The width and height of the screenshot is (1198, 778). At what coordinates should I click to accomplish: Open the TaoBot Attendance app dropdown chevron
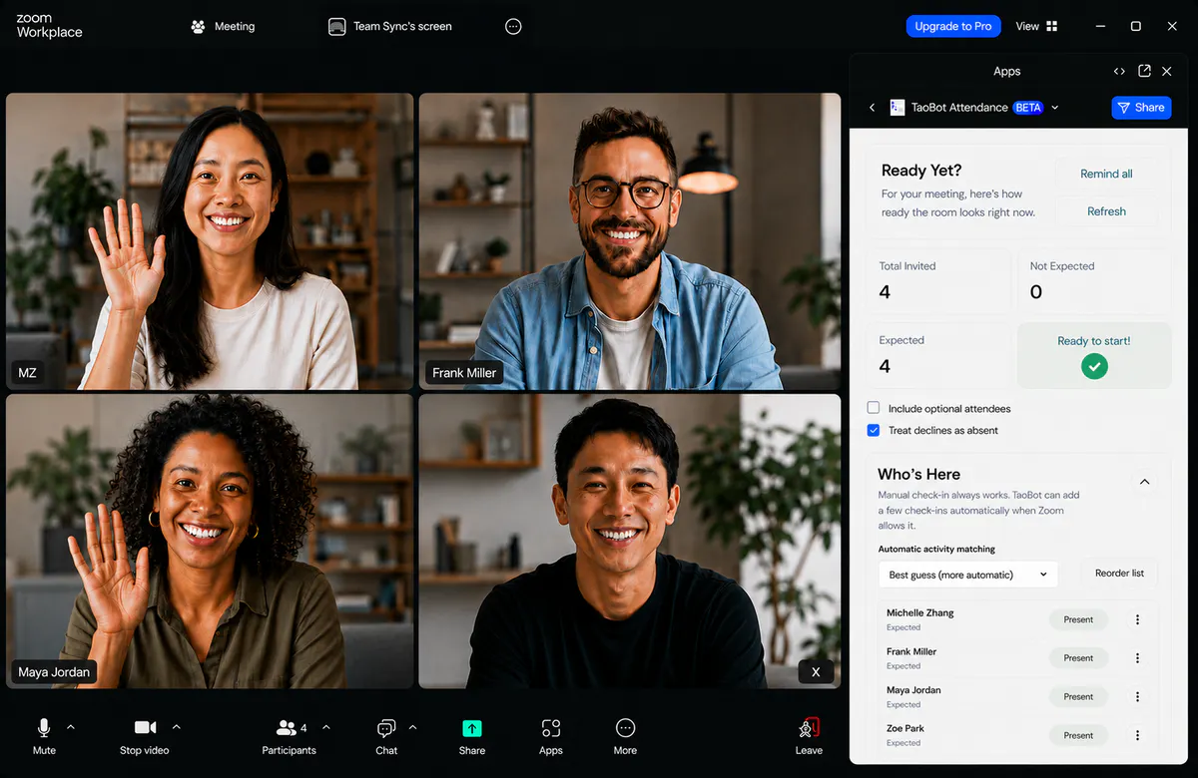[x=1055, y=108]
